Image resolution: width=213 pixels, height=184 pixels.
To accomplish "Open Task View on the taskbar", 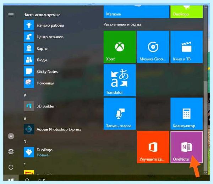I will click(42, 179).
